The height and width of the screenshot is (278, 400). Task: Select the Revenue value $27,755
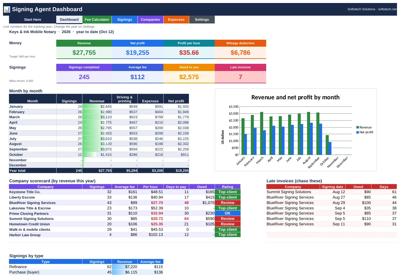pyautogui.click(x=84, y=53)
